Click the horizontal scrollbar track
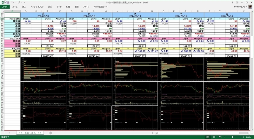254x139 pixels. click(203, 133)
